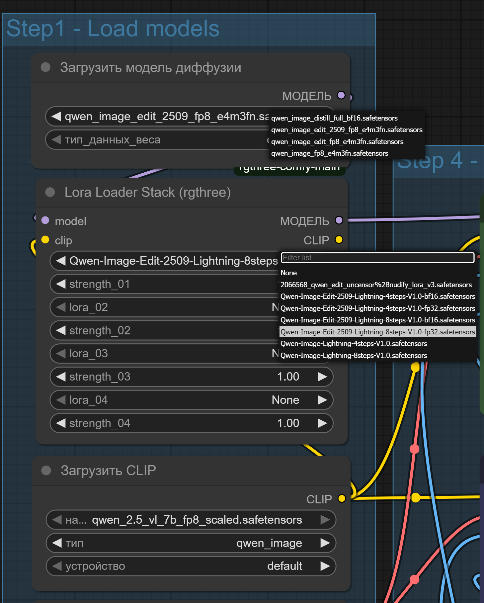Click the МОДЕЛЬ output port on Lora Loader Stack
Viewport: 484px width, 603px height.
point(339,220)
